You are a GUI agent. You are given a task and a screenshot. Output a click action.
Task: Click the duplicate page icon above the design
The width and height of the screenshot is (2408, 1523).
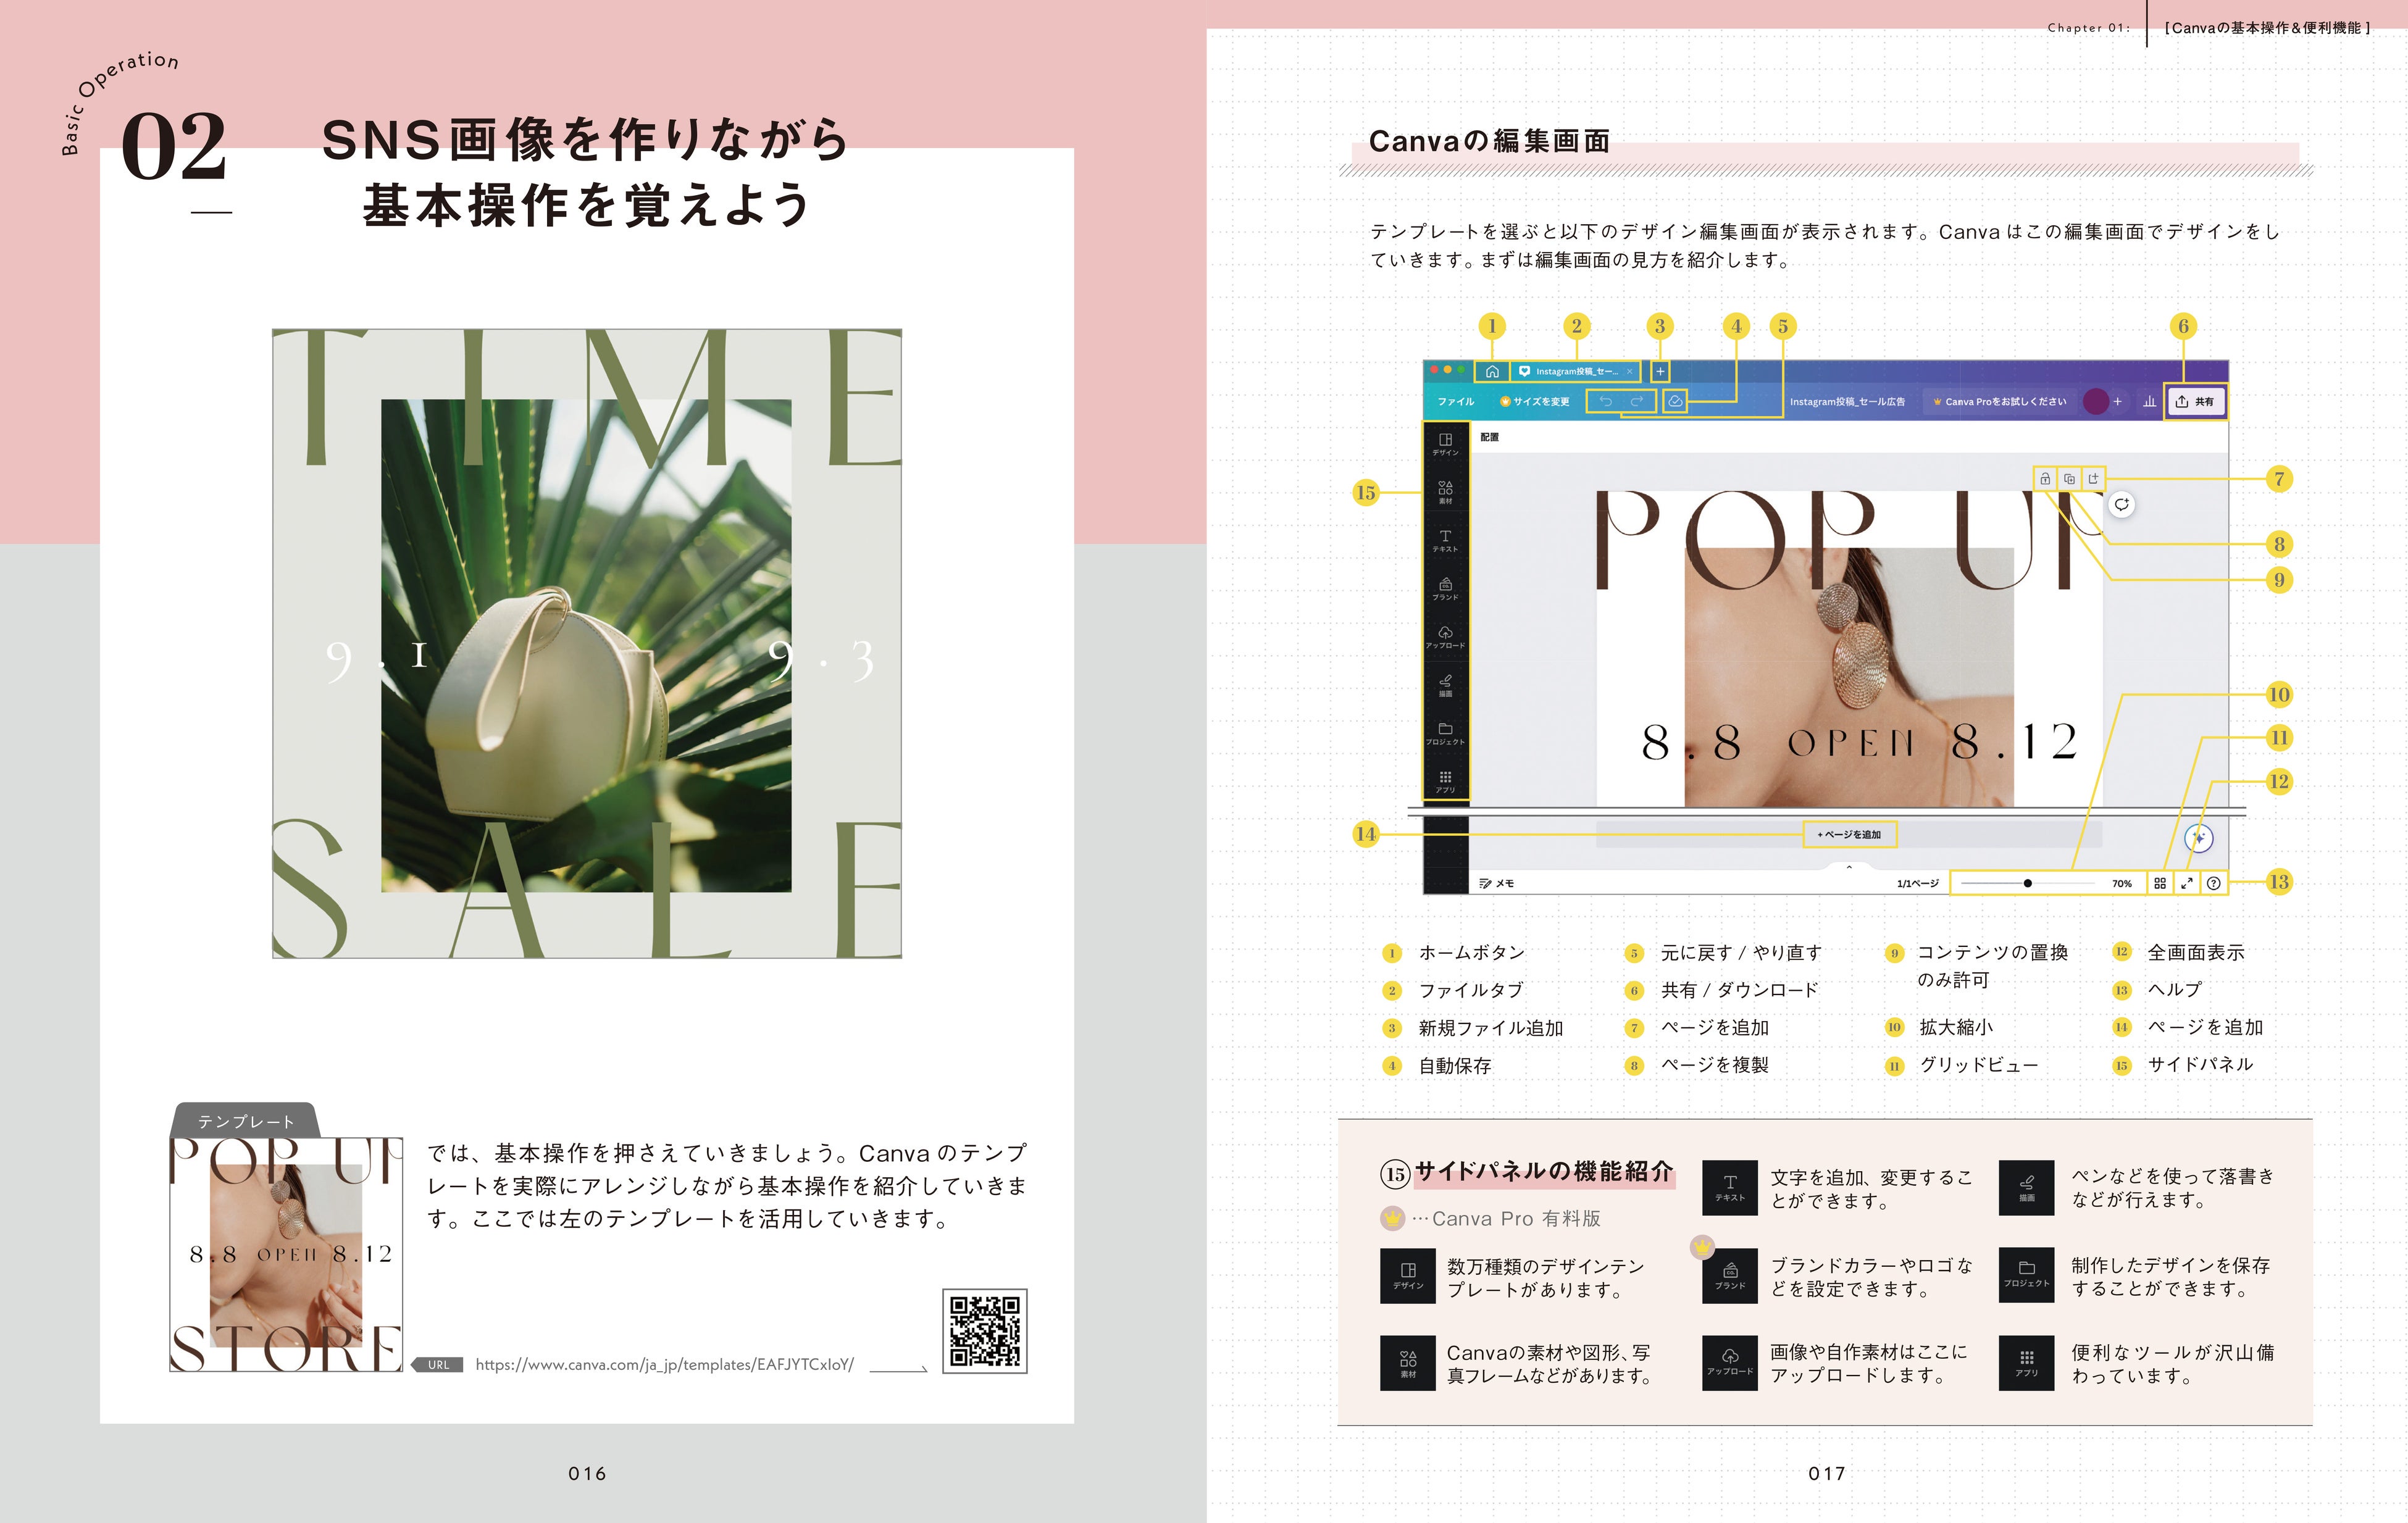coord(2070,479)
